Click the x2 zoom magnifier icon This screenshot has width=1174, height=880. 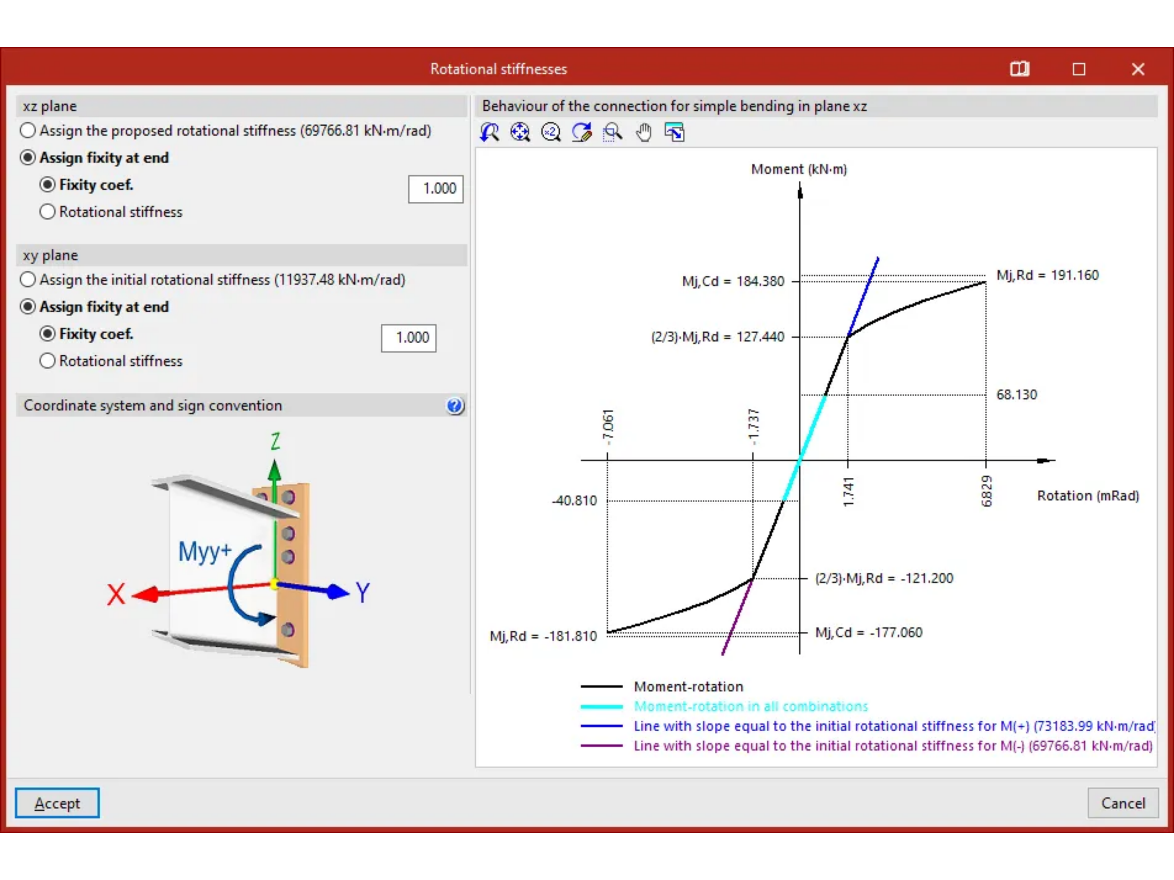coord(551,132)
